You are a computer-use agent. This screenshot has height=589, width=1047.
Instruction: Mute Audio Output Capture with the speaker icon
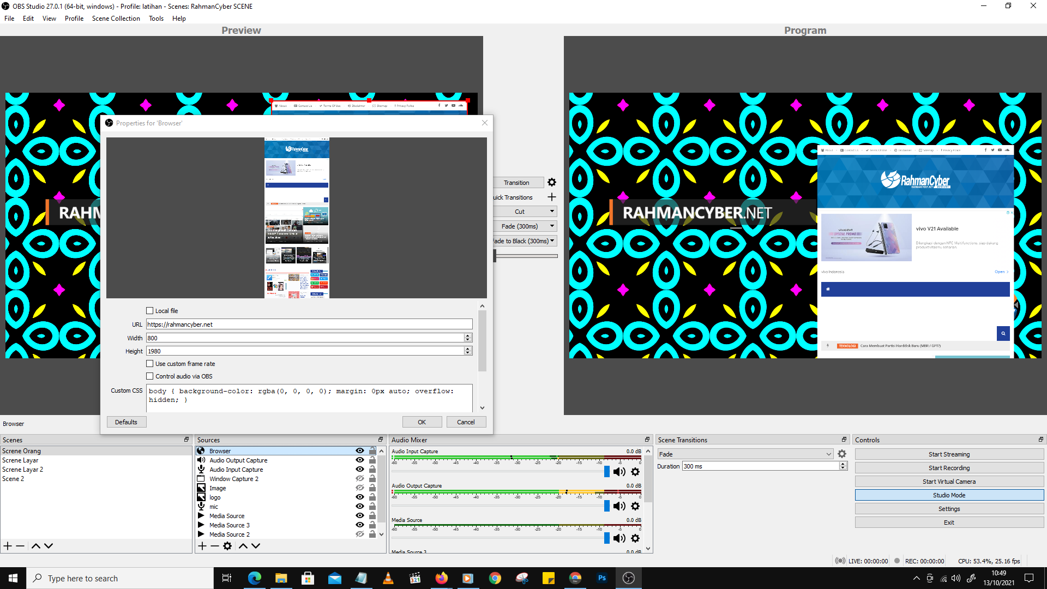click(x=619, y=506)
